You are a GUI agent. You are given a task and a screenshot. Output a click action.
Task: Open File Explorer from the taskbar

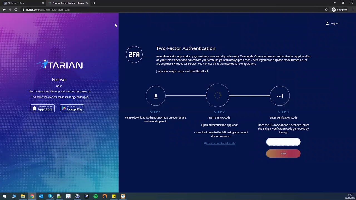click(x=23, y=196)
